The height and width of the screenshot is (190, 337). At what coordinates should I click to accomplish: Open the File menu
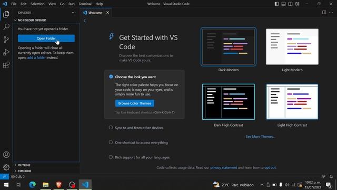tap(14, 4)
